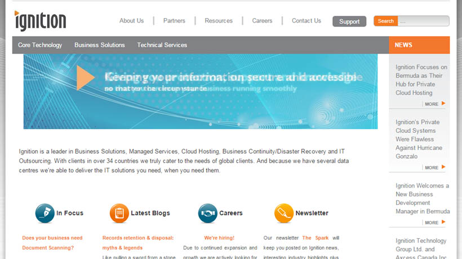The height and width of the screenshot is (259, 462).
Task: Open the Partners page
Action: point(174,21)
